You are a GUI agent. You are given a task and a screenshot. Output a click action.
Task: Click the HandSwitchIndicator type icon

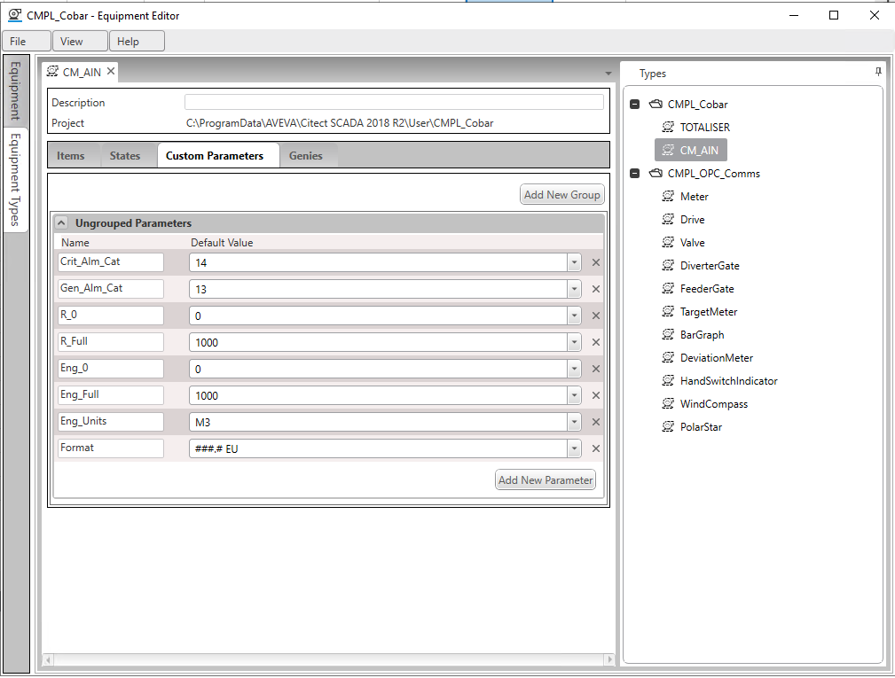pos(668,380)
